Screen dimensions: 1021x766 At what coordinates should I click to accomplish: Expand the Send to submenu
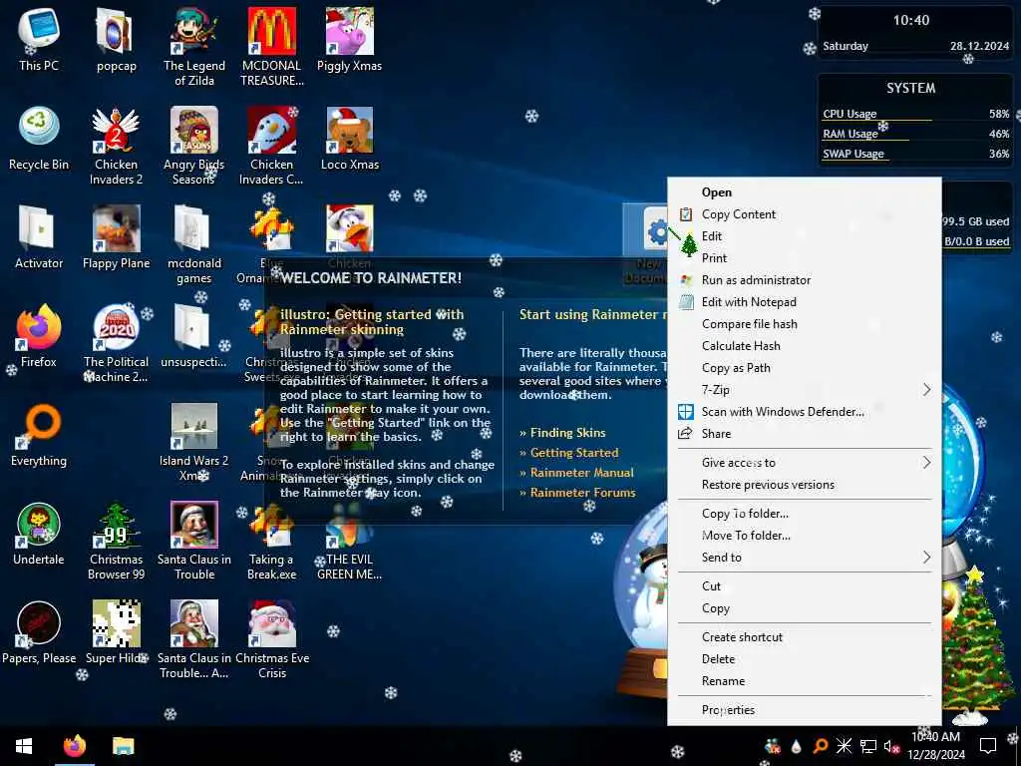pyautogui.click(x=805, y=557)
